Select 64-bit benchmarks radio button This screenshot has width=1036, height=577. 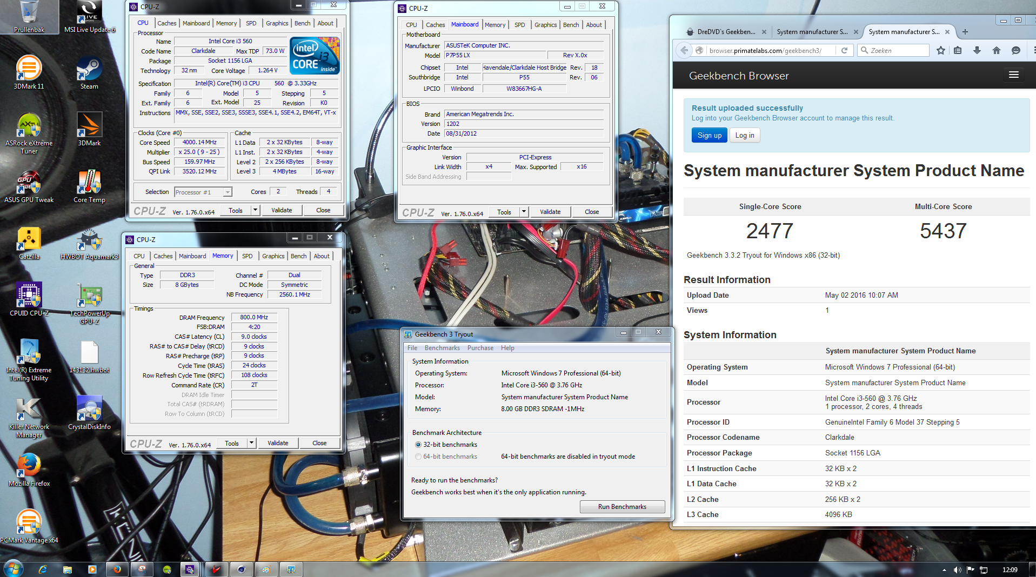[418, 457]
